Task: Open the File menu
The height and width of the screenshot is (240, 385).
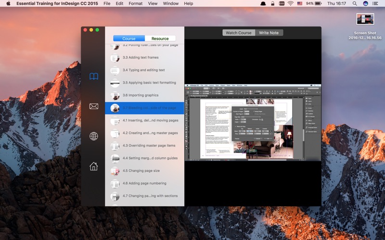Action: coord(107,3)
